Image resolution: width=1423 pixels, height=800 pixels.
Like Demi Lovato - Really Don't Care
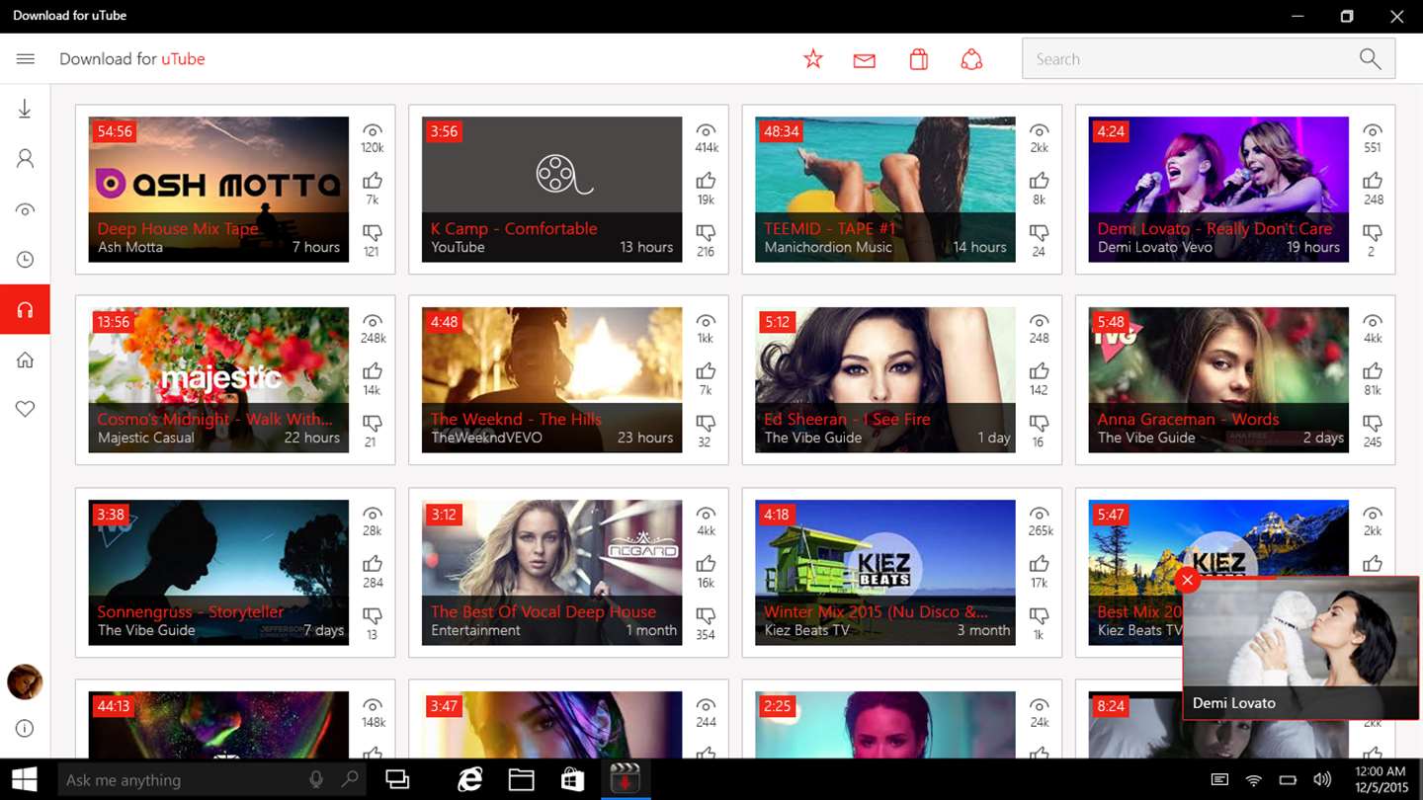pyautogui.click(x=1373, y=181)
